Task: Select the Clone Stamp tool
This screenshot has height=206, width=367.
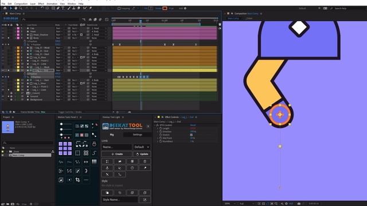Action: pyautogui.click(x=74, y=8)
